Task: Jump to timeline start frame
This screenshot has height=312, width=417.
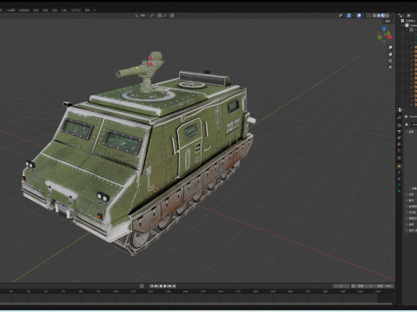Action: tap(152, 286)
